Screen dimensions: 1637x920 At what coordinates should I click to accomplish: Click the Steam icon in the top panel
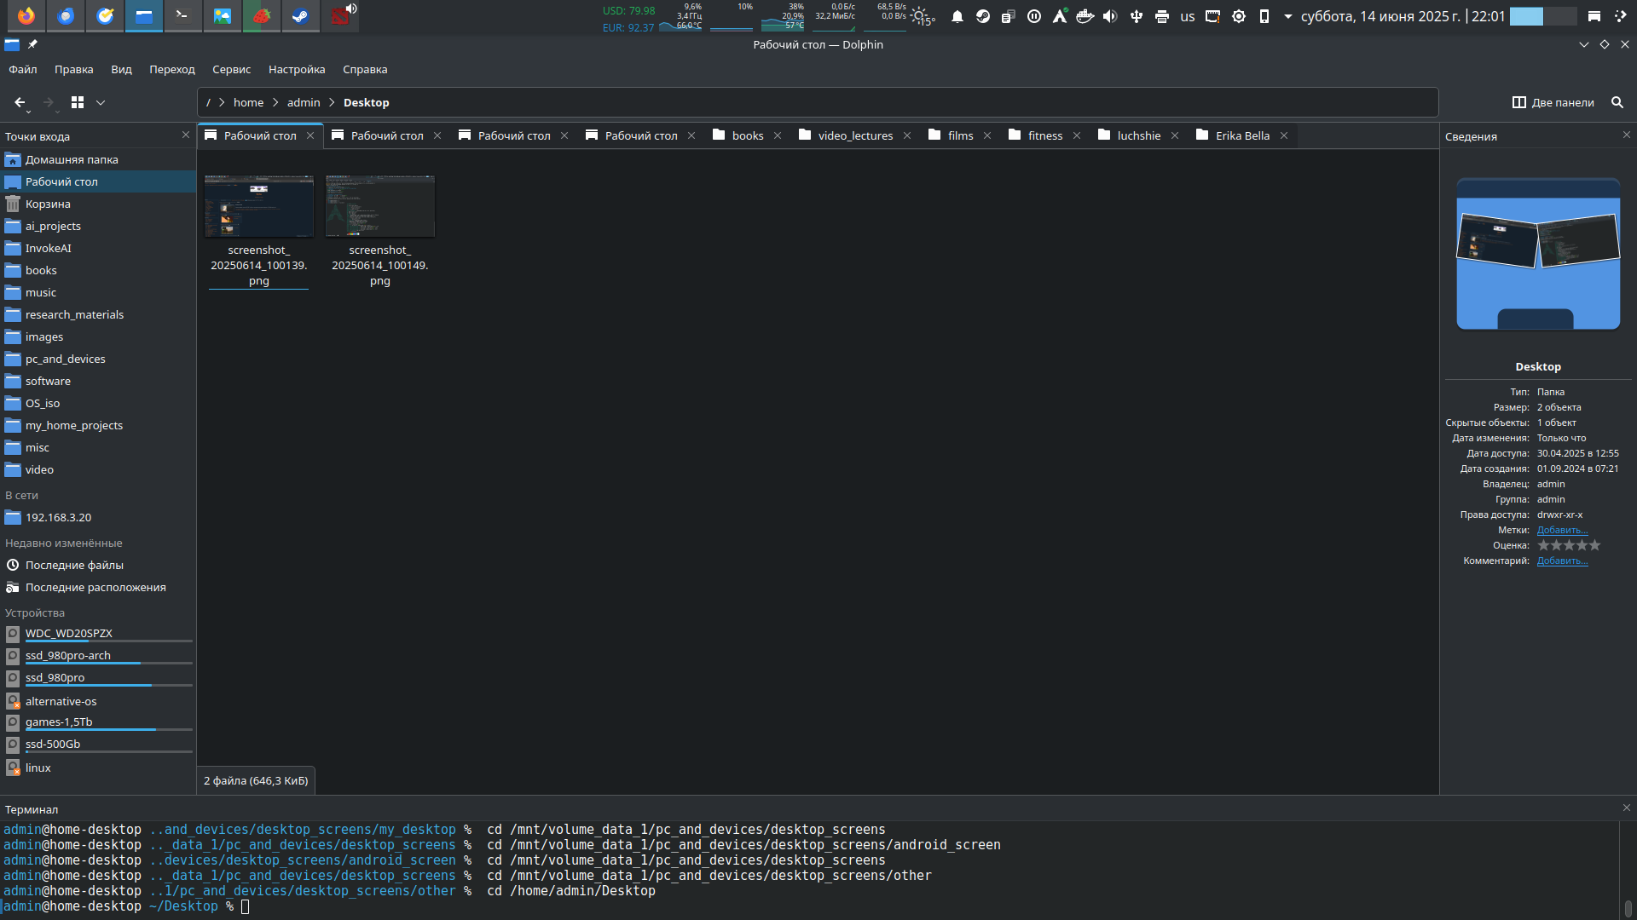click(300, 15)
